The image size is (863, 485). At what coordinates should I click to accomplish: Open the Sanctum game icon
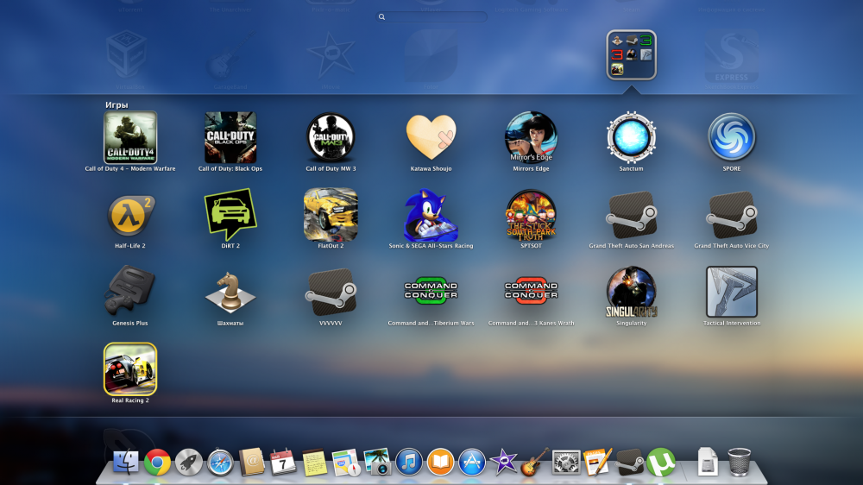pos(632,137)
